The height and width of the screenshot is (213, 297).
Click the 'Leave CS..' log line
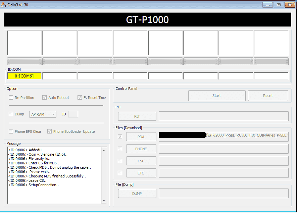(27, 180)
